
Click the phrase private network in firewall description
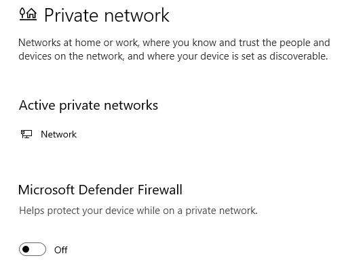pyautogui.click(x=221, y=211)
